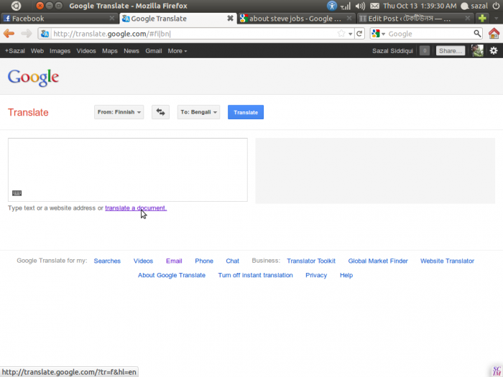Open the Videos footer link

tap(143, 261)
